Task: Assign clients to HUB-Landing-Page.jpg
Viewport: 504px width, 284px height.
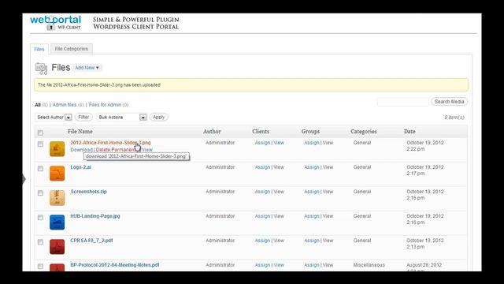Action: point(262,216)
